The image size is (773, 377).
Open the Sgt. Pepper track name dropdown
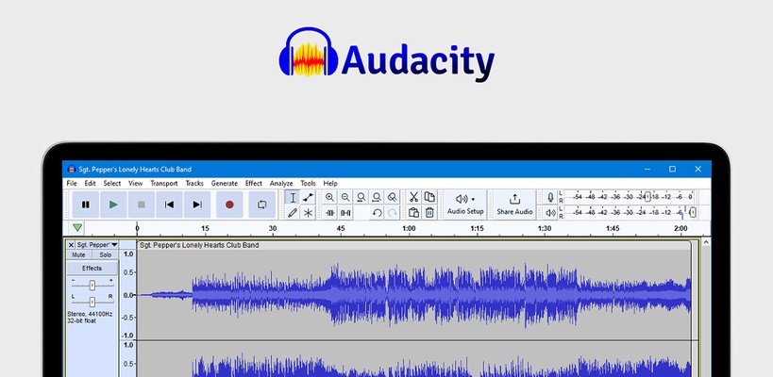pos(97,245)
